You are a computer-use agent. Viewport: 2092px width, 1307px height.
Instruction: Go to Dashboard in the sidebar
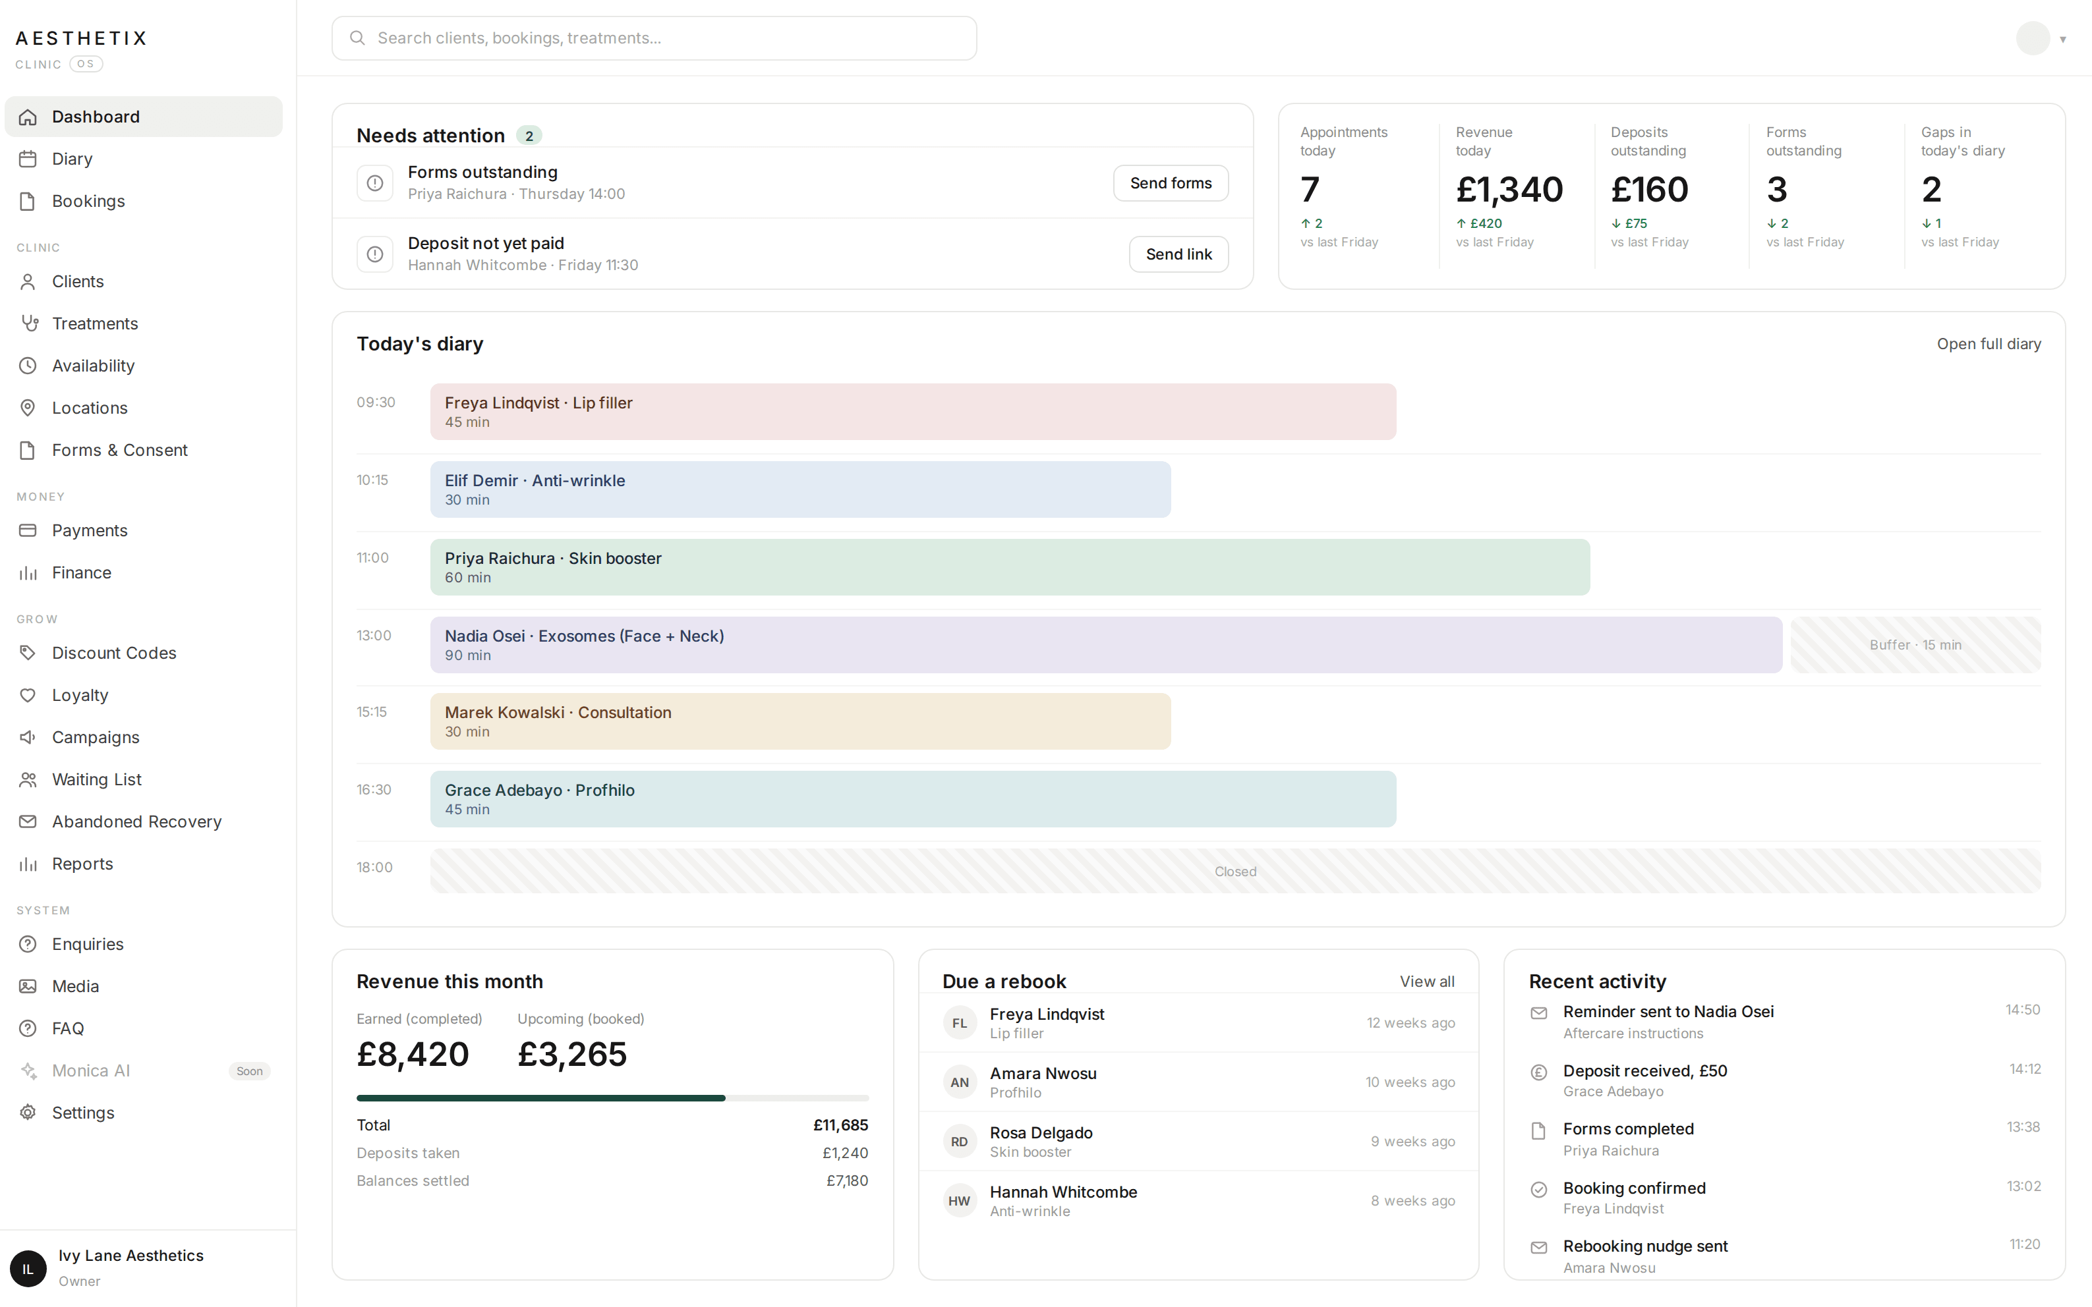tap(144, 117)
